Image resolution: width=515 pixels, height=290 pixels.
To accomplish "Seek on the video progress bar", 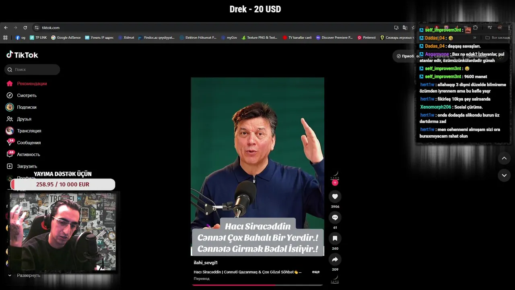I will 257,285.
